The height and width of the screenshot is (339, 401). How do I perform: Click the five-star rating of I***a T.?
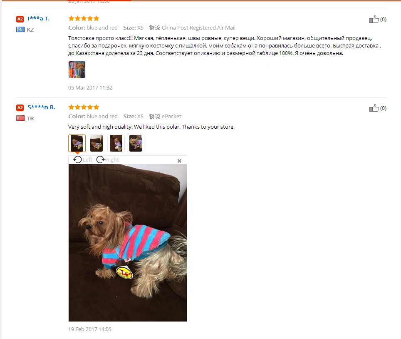pos(84,18)
